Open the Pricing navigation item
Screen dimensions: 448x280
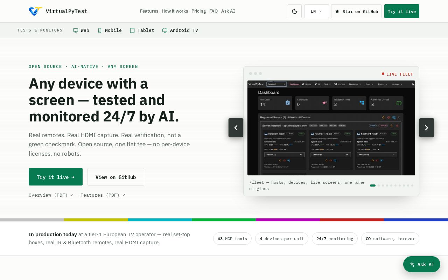click(198, 11)
